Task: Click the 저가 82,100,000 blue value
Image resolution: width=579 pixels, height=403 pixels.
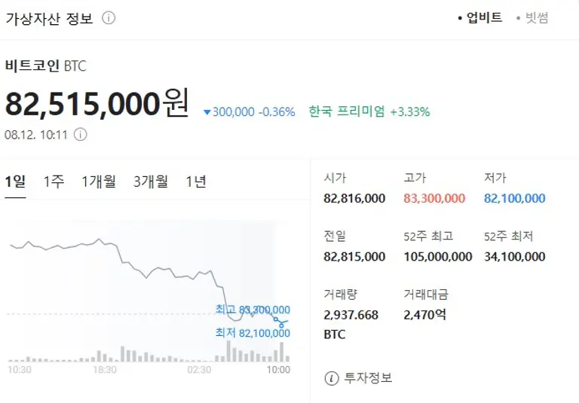Action: [x=514, y=199]
